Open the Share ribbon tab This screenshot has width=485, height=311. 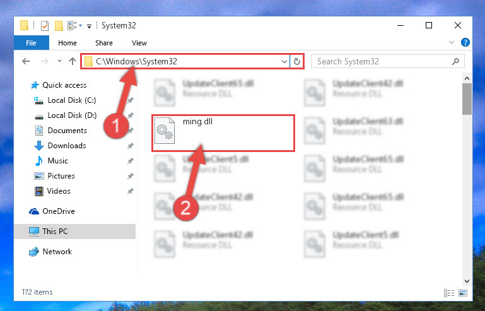(104, 43)
